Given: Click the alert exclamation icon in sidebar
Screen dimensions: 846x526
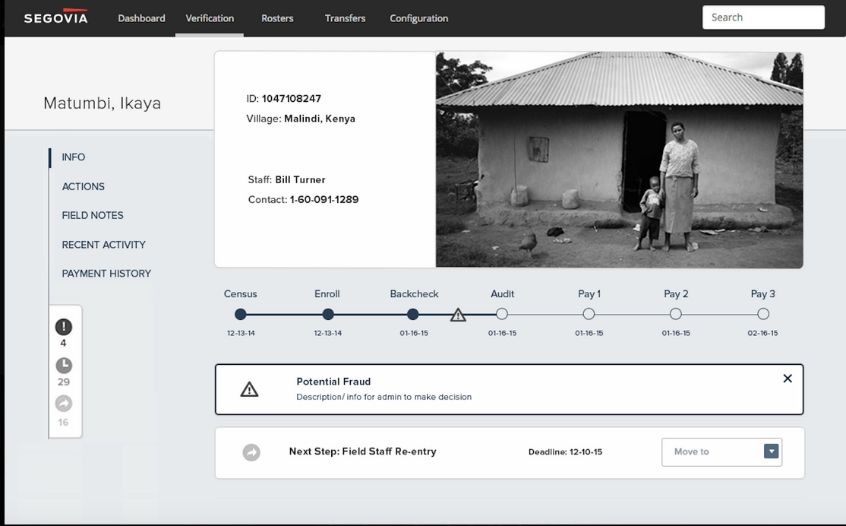Looking at the screenshot, I should (64, 327).
